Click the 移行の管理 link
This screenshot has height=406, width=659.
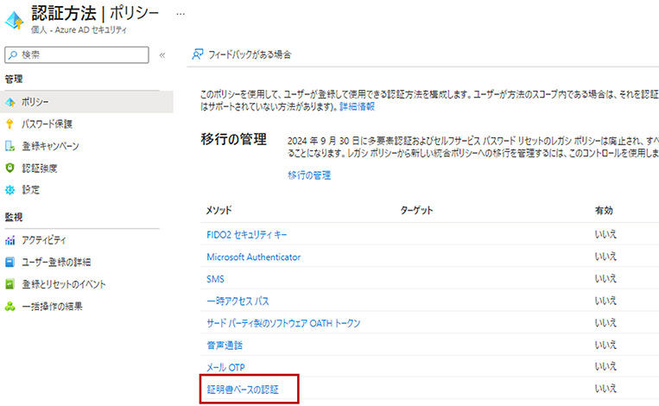coord(309,175)
